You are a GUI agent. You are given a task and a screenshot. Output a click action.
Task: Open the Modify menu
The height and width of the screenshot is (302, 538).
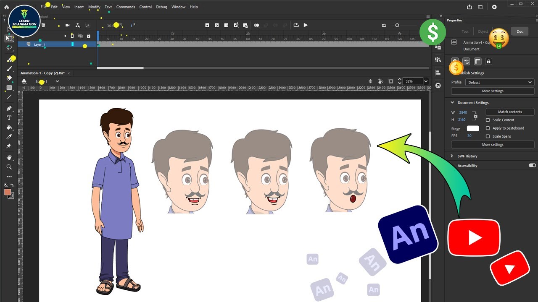[94, 7]
